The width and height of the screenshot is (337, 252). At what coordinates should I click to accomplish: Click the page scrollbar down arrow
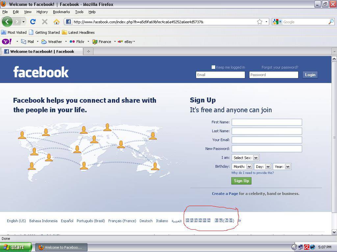point(334,232)
